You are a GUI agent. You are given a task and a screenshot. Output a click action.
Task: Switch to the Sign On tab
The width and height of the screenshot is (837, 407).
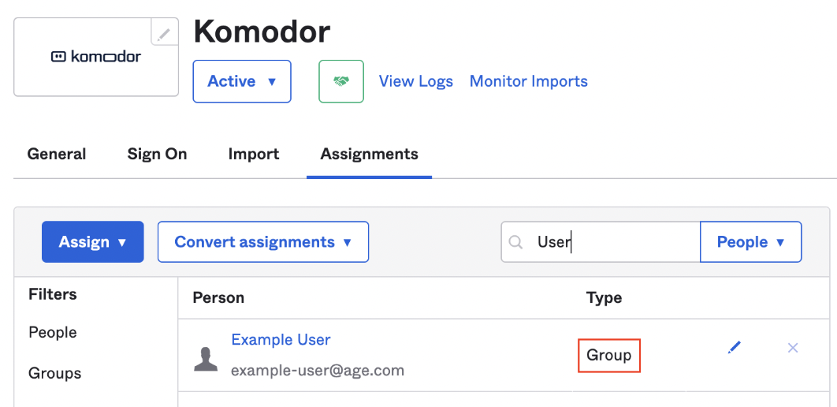click(x=157, y=155)
